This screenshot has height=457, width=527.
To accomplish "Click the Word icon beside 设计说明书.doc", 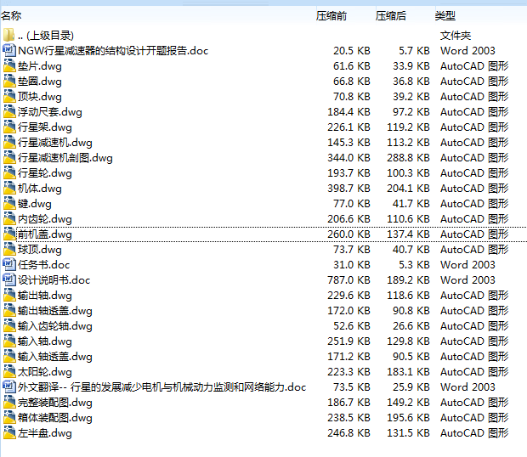I will coord(9,279).
